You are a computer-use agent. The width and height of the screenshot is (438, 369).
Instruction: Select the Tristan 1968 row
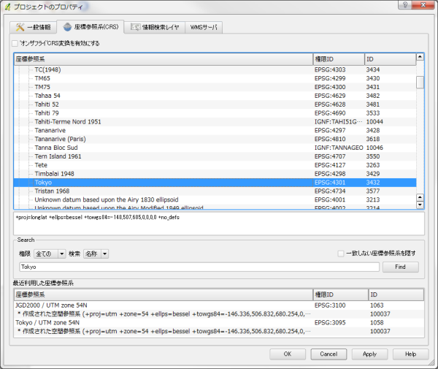point(215,191)
